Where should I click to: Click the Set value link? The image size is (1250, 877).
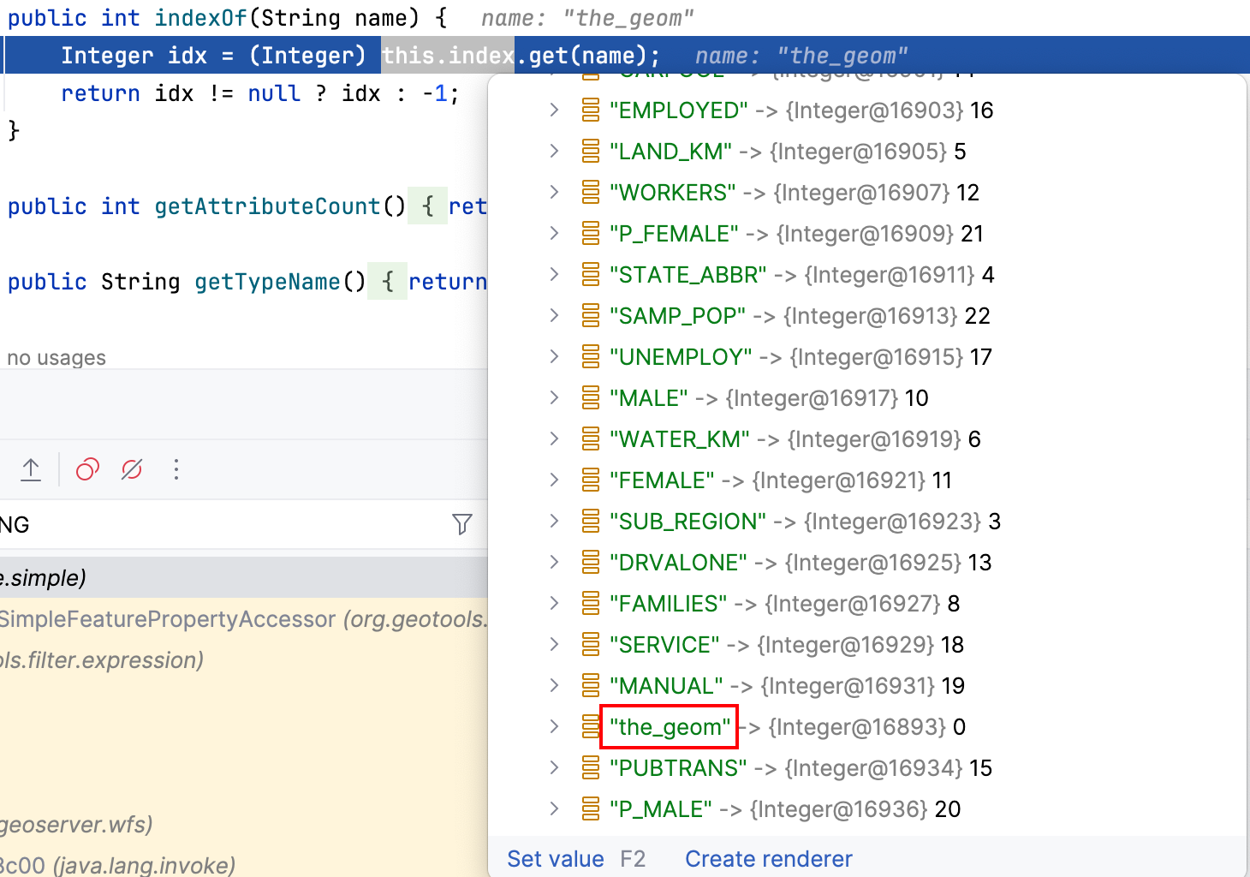pos(556,859)
